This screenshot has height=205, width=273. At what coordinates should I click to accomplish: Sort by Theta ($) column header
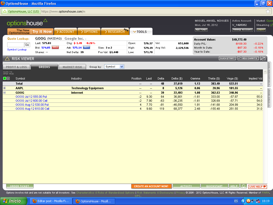[x=214, y=78]
